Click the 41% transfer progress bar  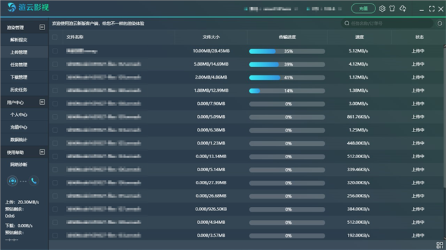287,77
